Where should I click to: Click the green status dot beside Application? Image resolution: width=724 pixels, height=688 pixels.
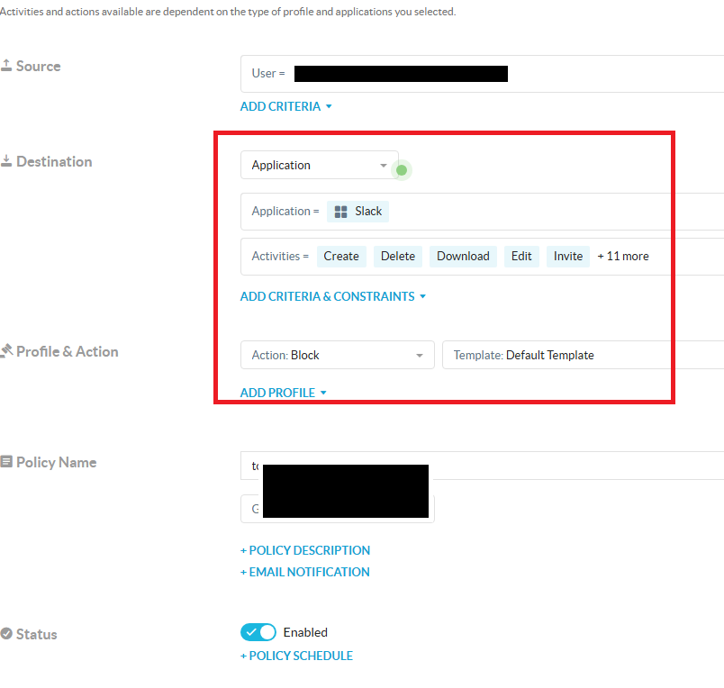pyautogui.click(x=402, y=169)
